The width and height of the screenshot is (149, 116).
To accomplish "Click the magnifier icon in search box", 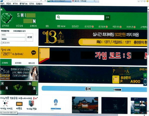I will [x=59, y=17].
